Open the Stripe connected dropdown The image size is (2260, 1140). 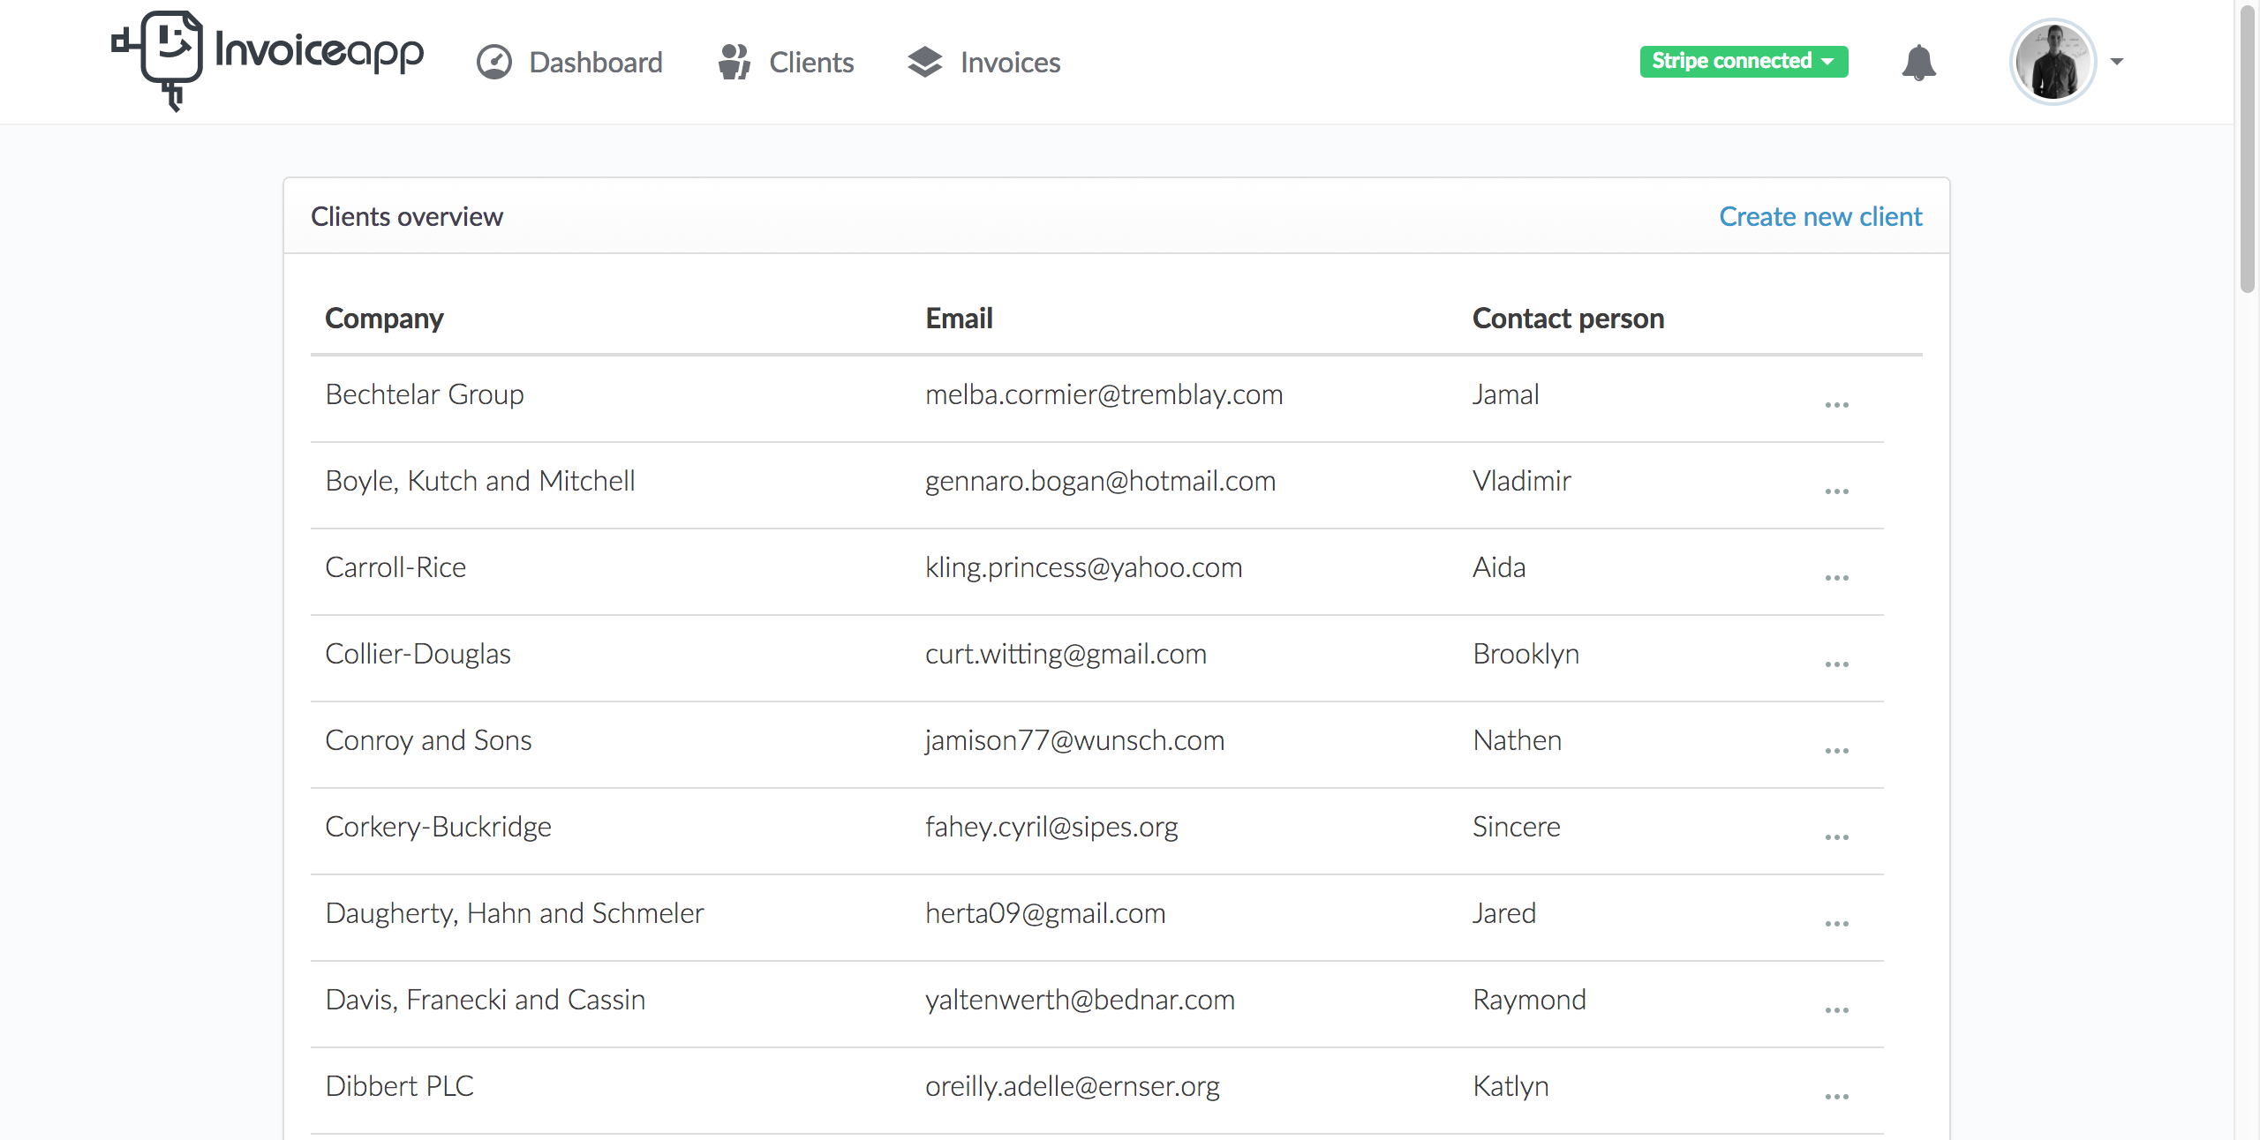point(1744,61)
